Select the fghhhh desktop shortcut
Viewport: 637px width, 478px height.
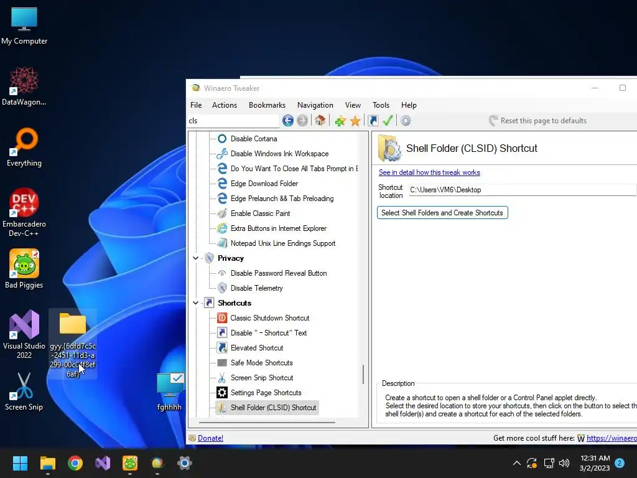click(169, 391)
